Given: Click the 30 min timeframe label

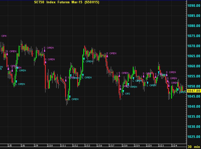Looking at the screenshot, I should (194, 147).
